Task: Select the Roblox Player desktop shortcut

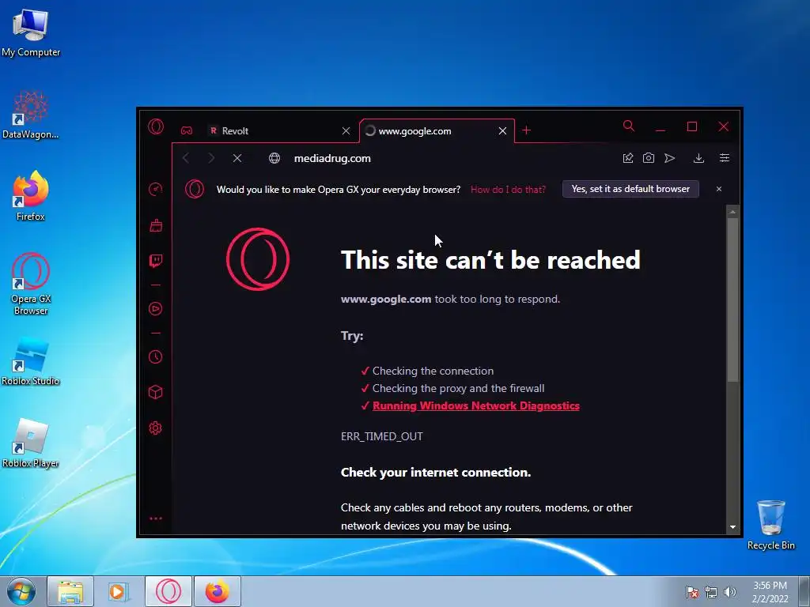Action: [x=31, y=443]
